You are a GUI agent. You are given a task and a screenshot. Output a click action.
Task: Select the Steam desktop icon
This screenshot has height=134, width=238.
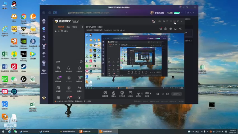point(24,68)
